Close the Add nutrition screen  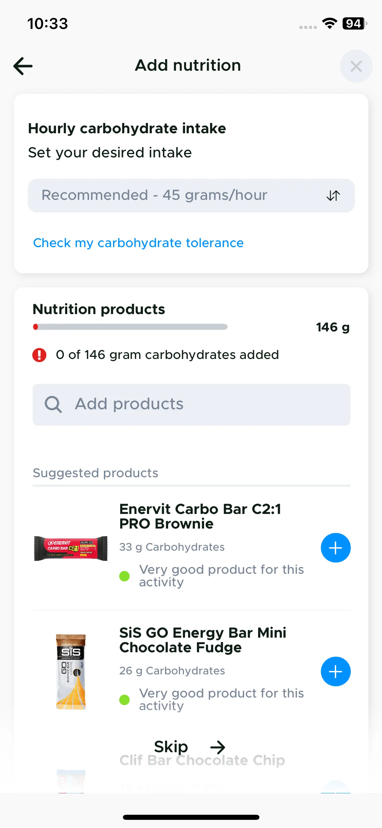(x=356, y=66)
